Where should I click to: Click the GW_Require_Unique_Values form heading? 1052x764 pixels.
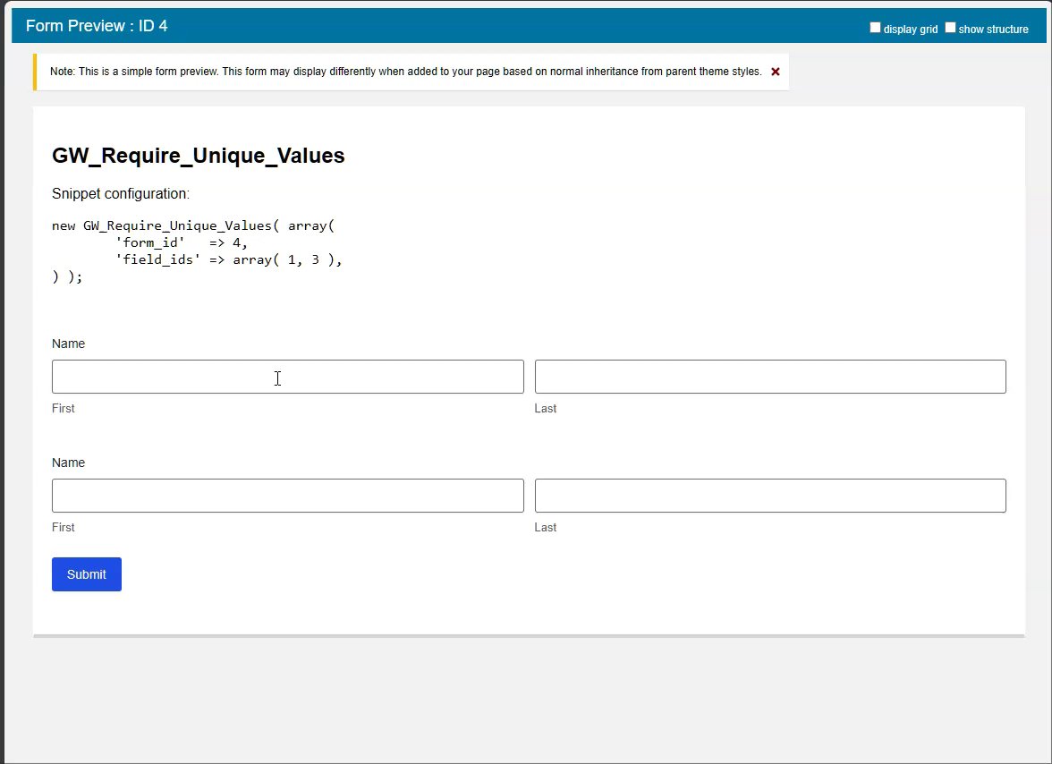[x=199, y=156]
